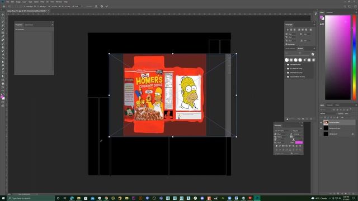Select the Gradient tool

click(x=3, y=58)
